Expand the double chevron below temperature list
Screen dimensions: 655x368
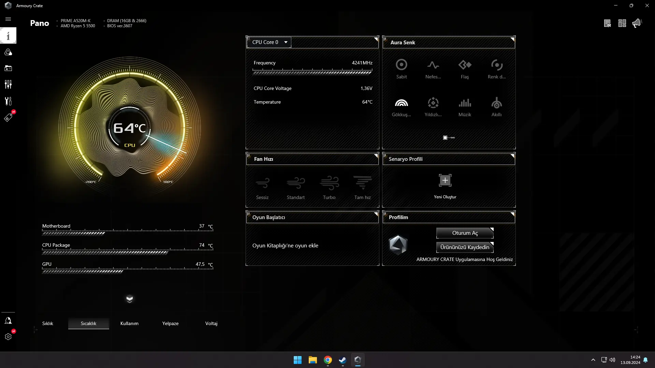point(130,299)
